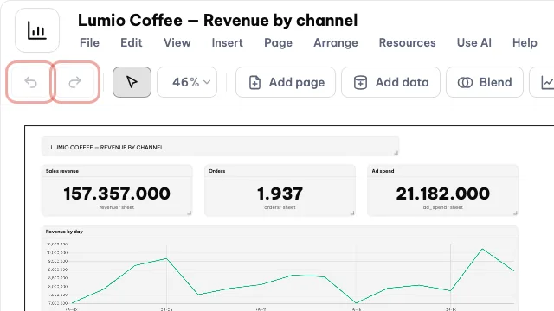
Task: Open the Edit menu
Action: (x=131, y=42)
